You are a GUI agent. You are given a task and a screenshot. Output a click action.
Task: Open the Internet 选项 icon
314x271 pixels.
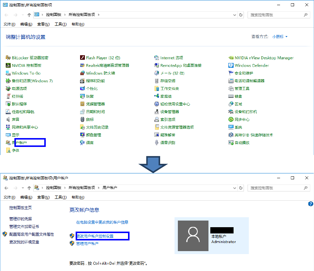click(x=156, y=58)
